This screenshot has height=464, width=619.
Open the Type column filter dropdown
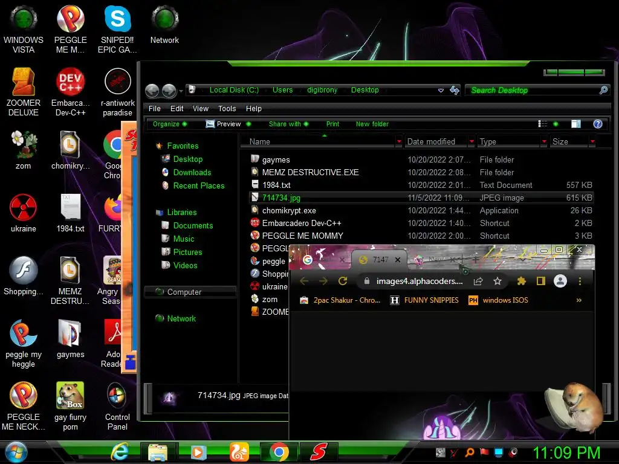[544, 141]
